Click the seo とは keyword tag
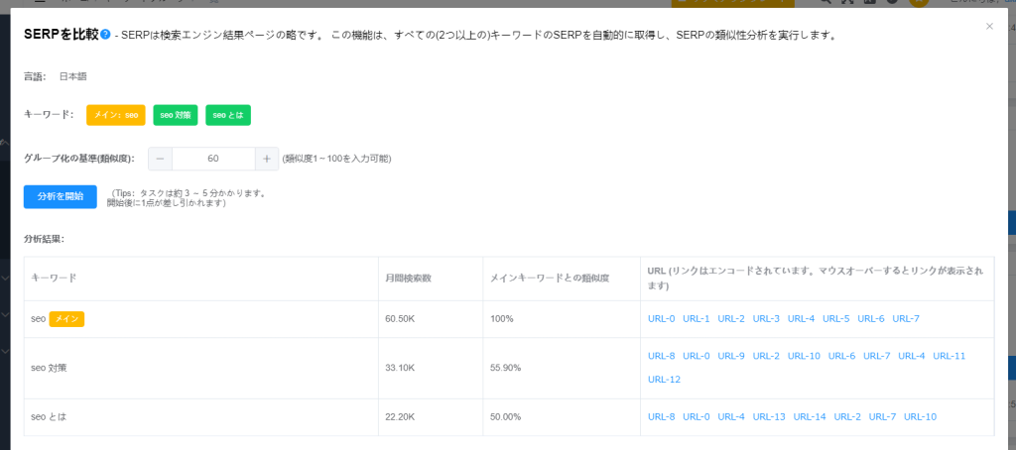The height and width of the screenshot is (450, 1016). [x=228, y=115]
